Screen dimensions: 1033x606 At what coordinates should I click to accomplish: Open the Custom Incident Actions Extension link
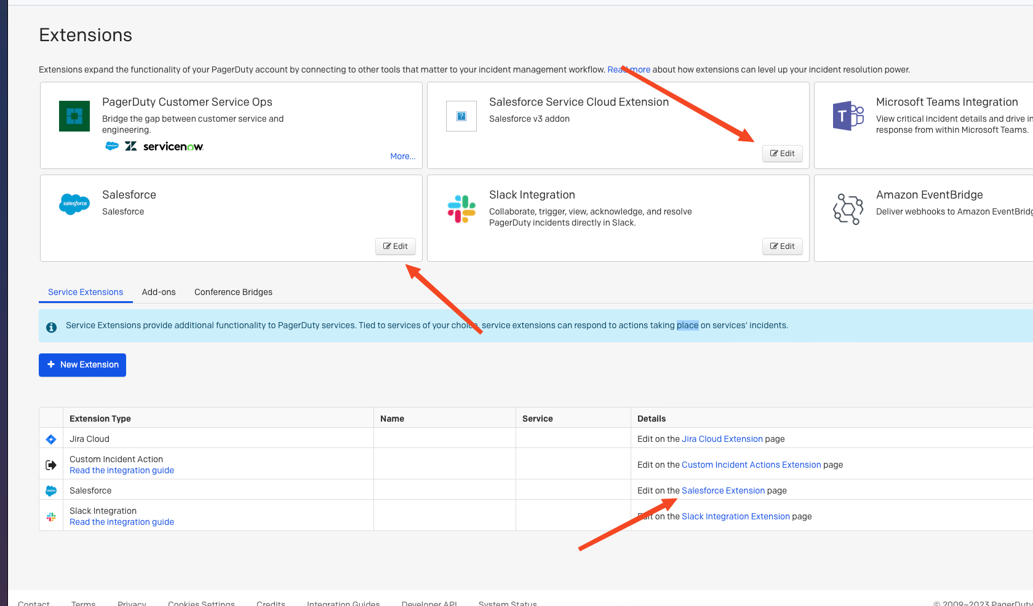751,465
